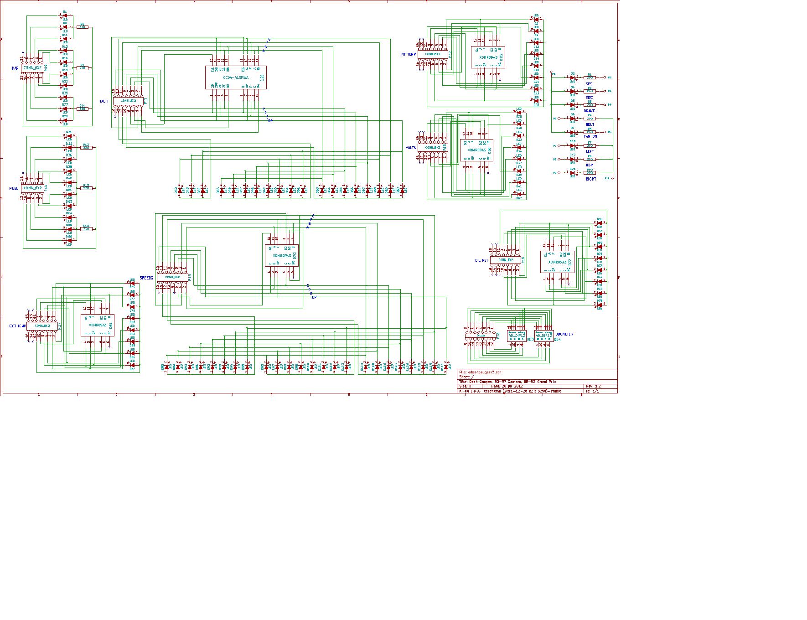
Task: Select the VOLTS gauge label
Action: [x=411, y=148]
